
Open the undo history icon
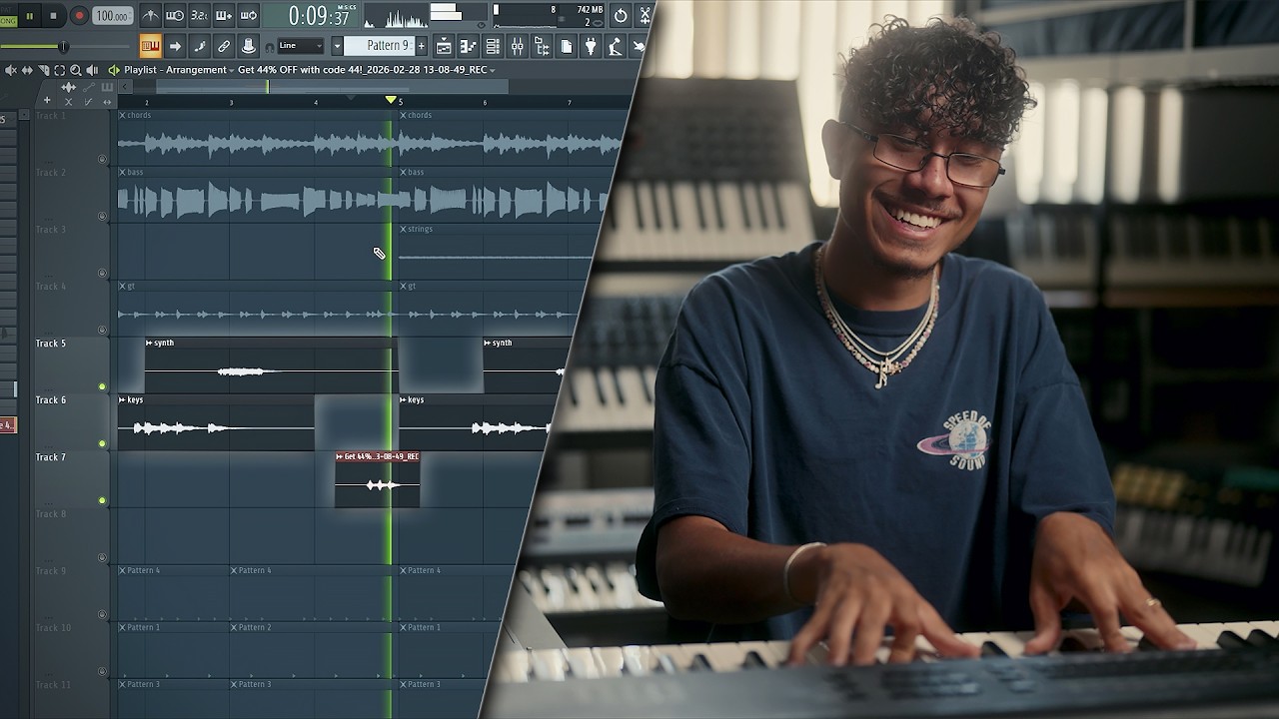click(x=621, y=15)
